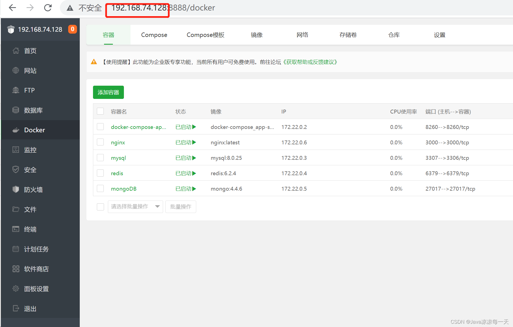Viewport: 513px width, 327px height.
Task: Open the 软件商店 app store
Action: pyautogui.click(x=36, y=269)
